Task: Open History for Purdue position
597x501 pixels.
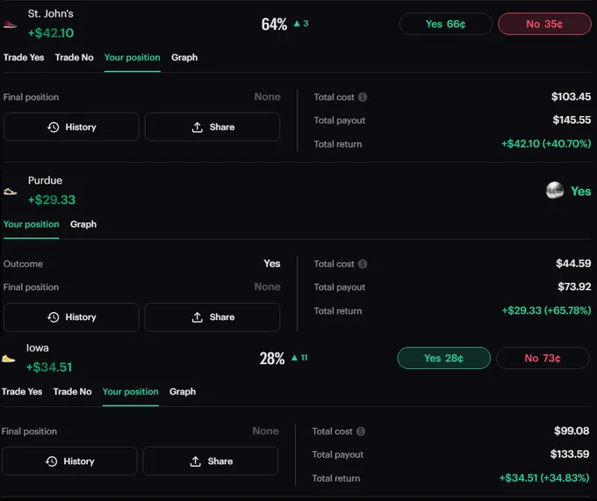Action: 71,317
